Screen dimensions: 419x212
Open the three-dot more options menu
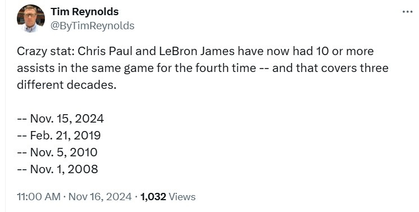(x=408, y=12)
